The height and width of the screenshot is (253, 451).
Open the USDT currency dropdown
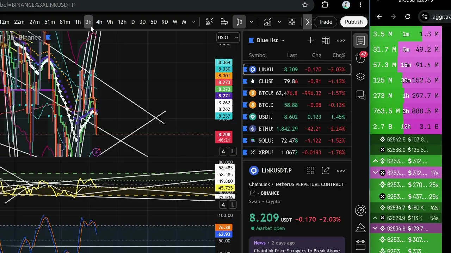[228, 37]
